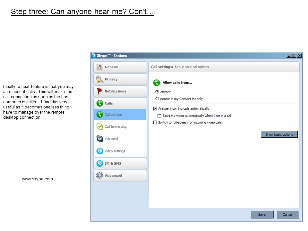Select Video settings in the sidebar

[120, 151]
